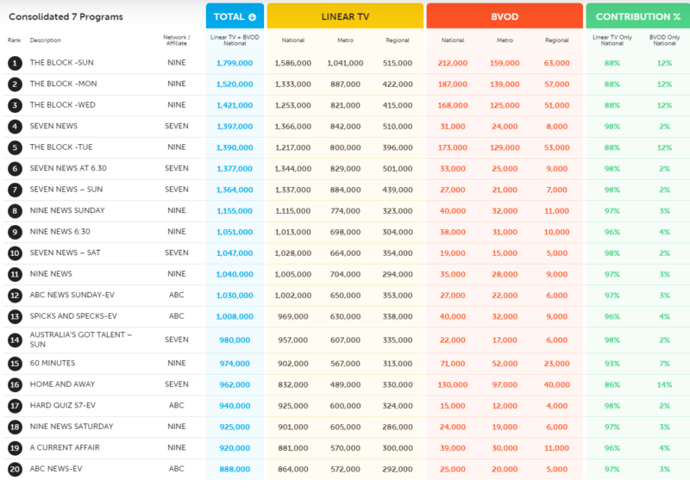Switch to the BVOD header tab
Screen dimensions: 690x493
point(505,16)
